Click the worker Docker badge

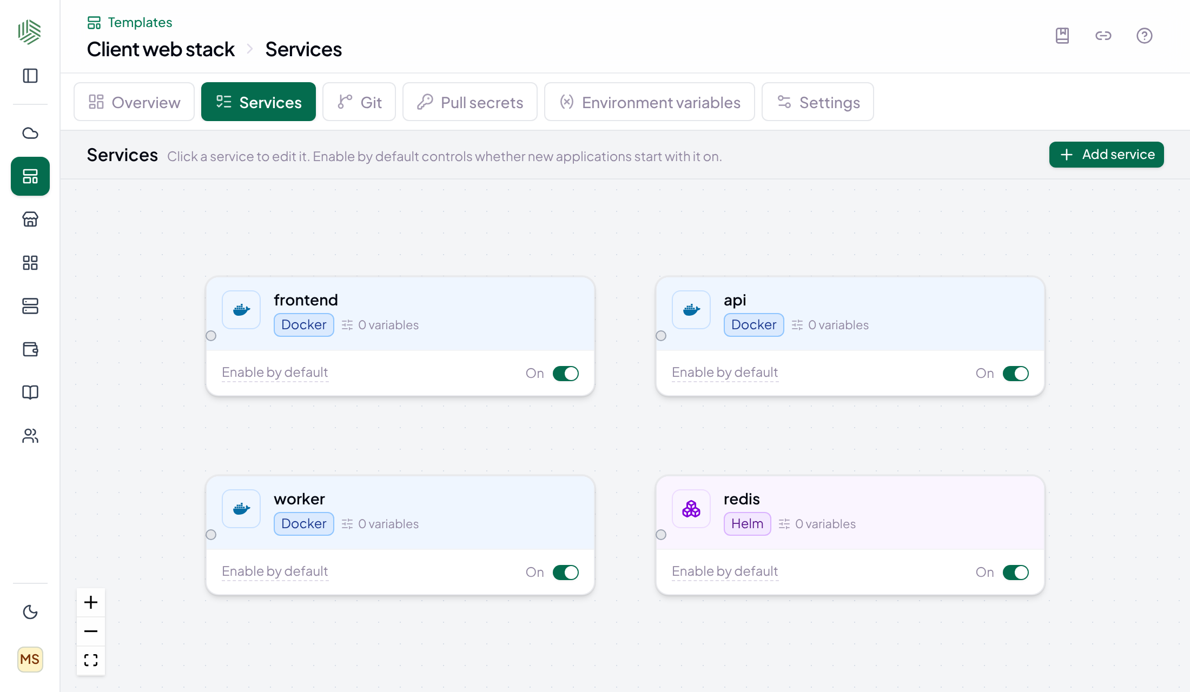[304, 524]
